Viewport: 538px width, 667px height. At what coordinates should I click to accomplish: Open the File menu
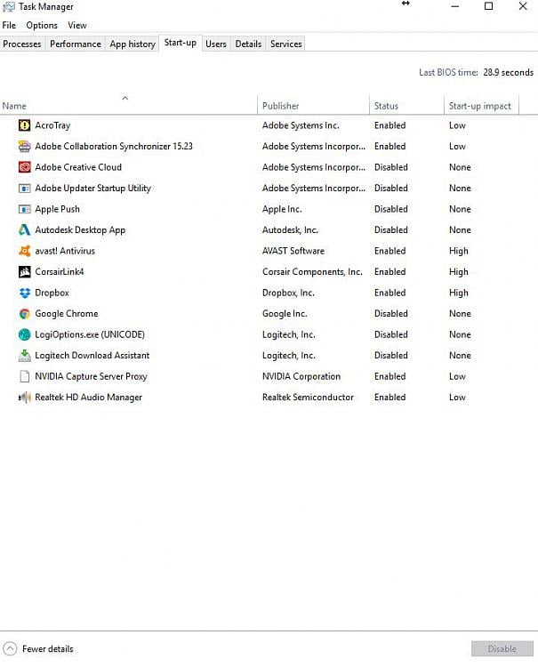point(9,25)
